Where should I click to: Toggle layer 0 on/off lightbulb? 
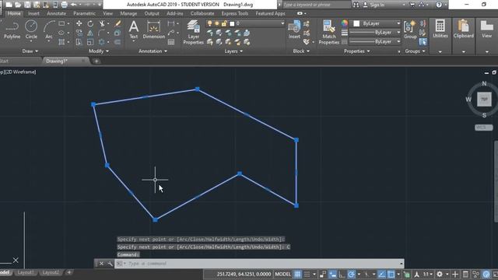pyautogui.click(x=209, y=23)
